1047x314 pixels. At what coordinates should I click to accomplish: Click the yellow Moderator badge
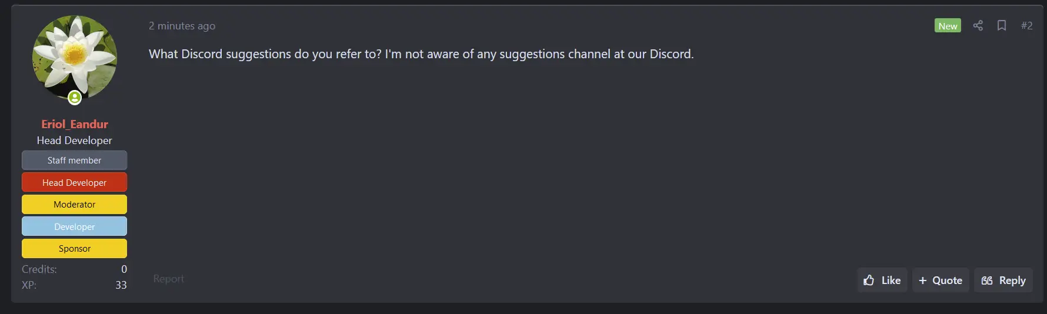pos(75,204)
